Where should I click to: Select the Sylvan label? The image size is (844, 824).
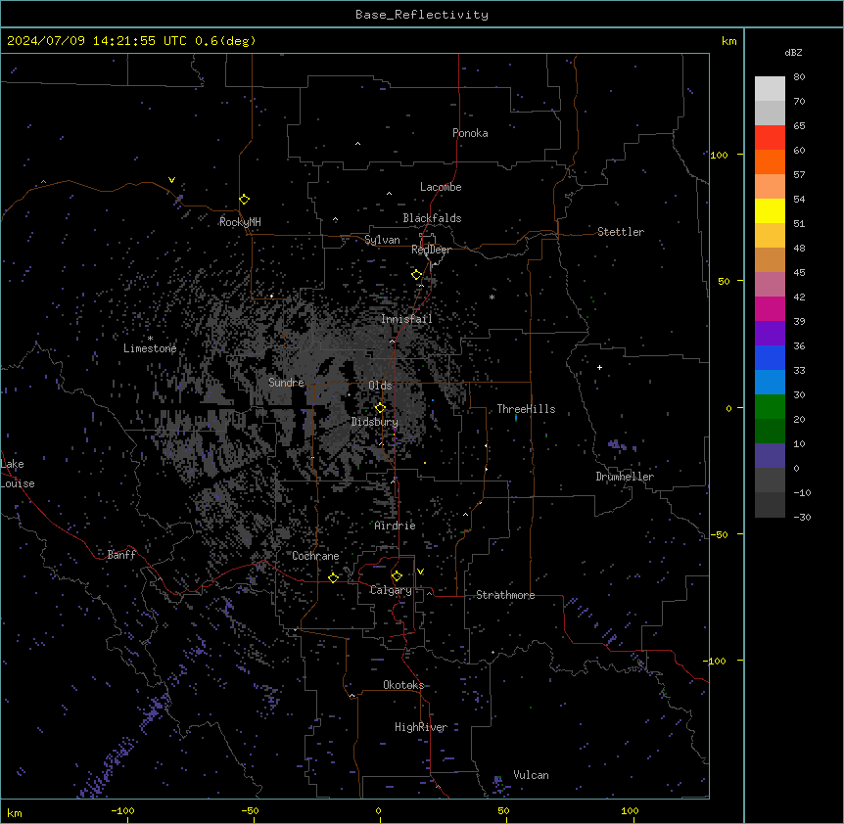pos(382,240)
